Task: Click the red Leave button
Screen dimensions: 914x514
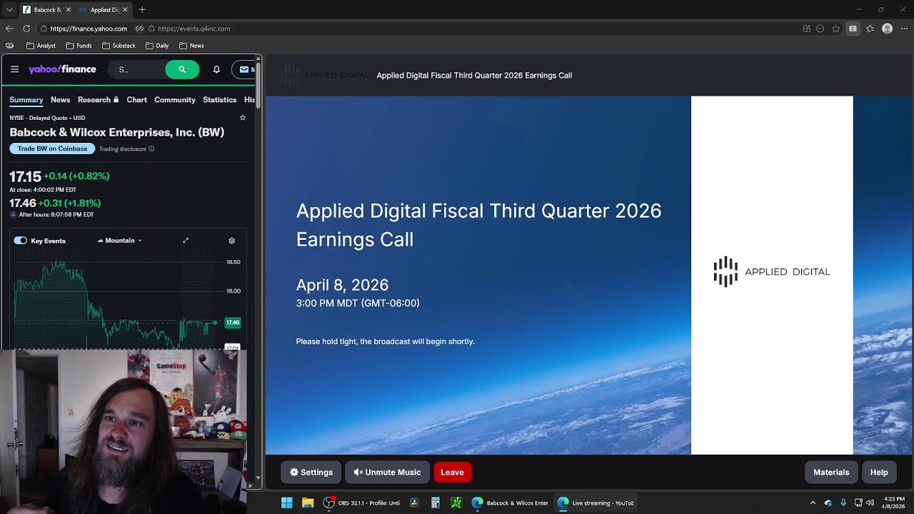Action: (452, 472)
